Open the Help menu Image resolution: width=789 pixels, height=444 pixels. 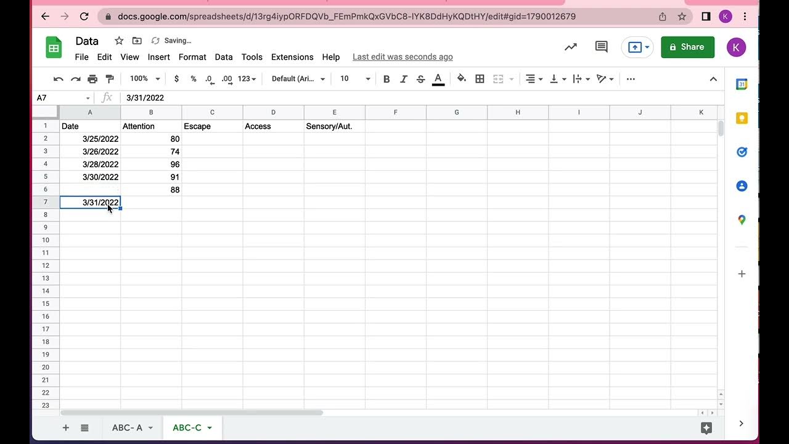(x=331, y=57)
